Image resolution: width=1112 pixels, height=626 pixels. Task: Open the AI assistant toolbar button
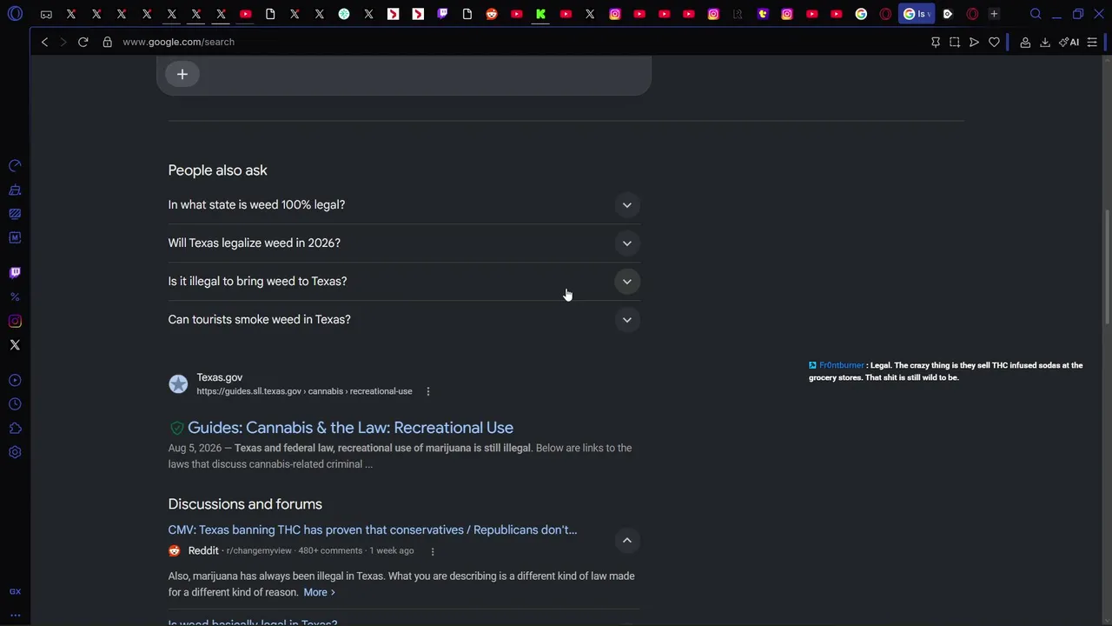pos(1069,42)
